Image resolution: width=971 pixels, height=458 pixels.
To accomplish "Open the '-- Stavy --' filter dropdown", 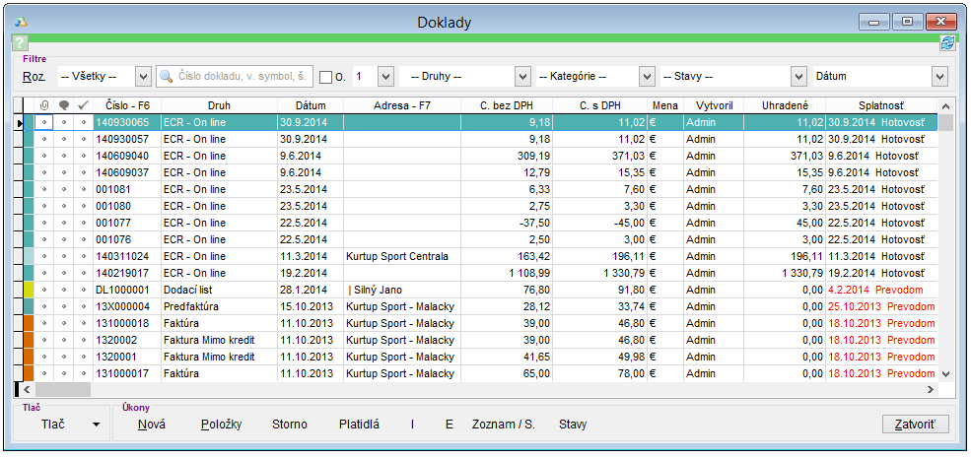I will pyautogui.click(x=798, y=76).
